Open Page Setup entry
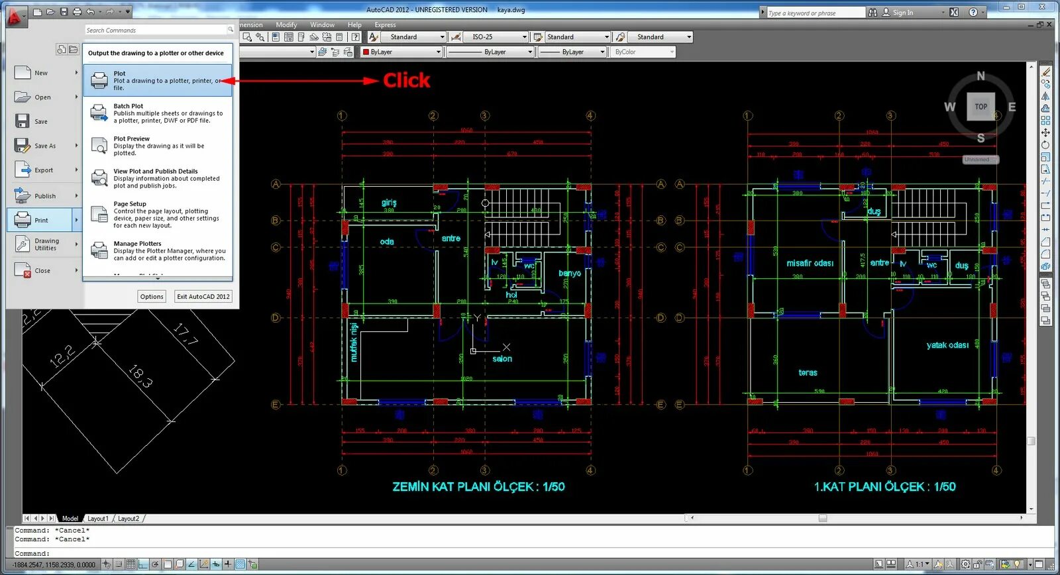Image resolution: width=1060 pixels, height=575 pixels. (158, 215)
